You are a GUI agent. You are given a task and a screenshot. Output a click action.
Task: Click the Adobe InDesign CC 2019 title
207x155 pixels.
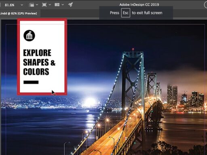pyautogui.click(x=139, y=4)
